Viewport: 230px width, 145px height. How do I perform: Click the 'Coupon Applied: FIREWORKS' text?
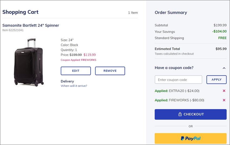(x=78, y=60)
